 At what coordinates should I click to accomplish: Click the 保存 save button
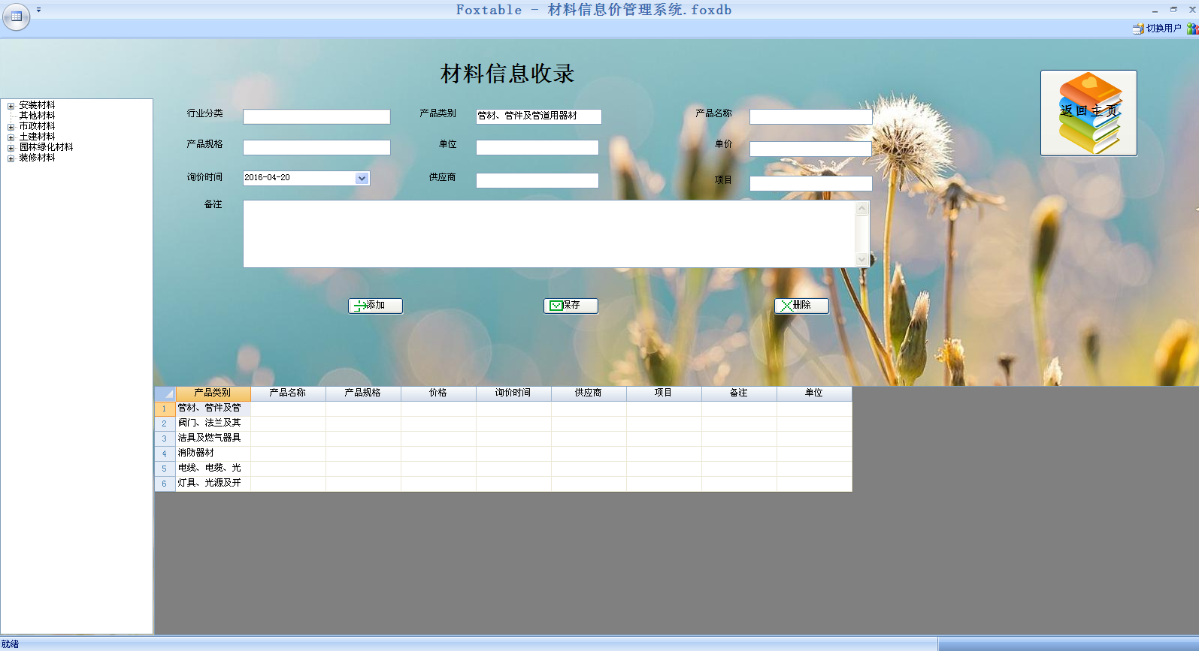[x=571, y=306]
